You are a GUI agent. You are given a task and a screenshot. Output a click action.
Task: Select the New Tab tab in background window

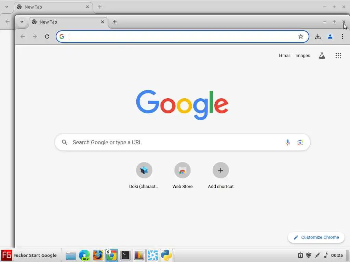53,7
